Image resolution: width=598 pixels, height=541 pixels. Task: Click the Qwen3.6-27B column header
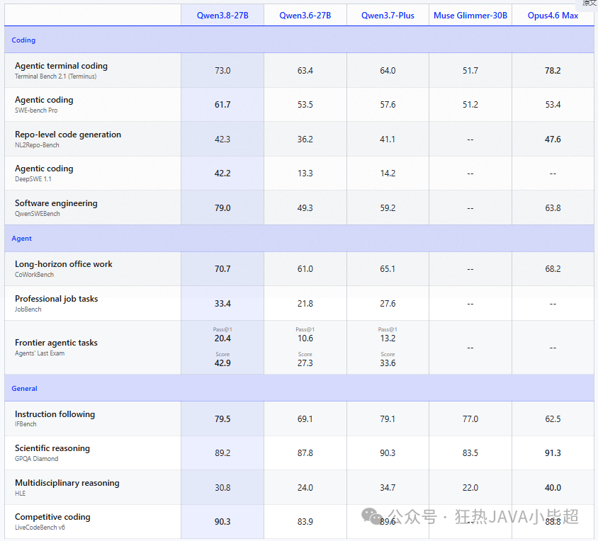coord(305,16)
